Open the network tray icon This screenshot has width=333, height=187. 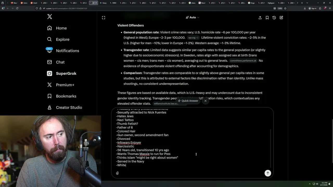pos(314,184)
